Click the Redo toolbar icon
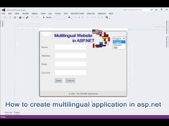The width and height of the screenshot is (169, 126). point(37,17)
